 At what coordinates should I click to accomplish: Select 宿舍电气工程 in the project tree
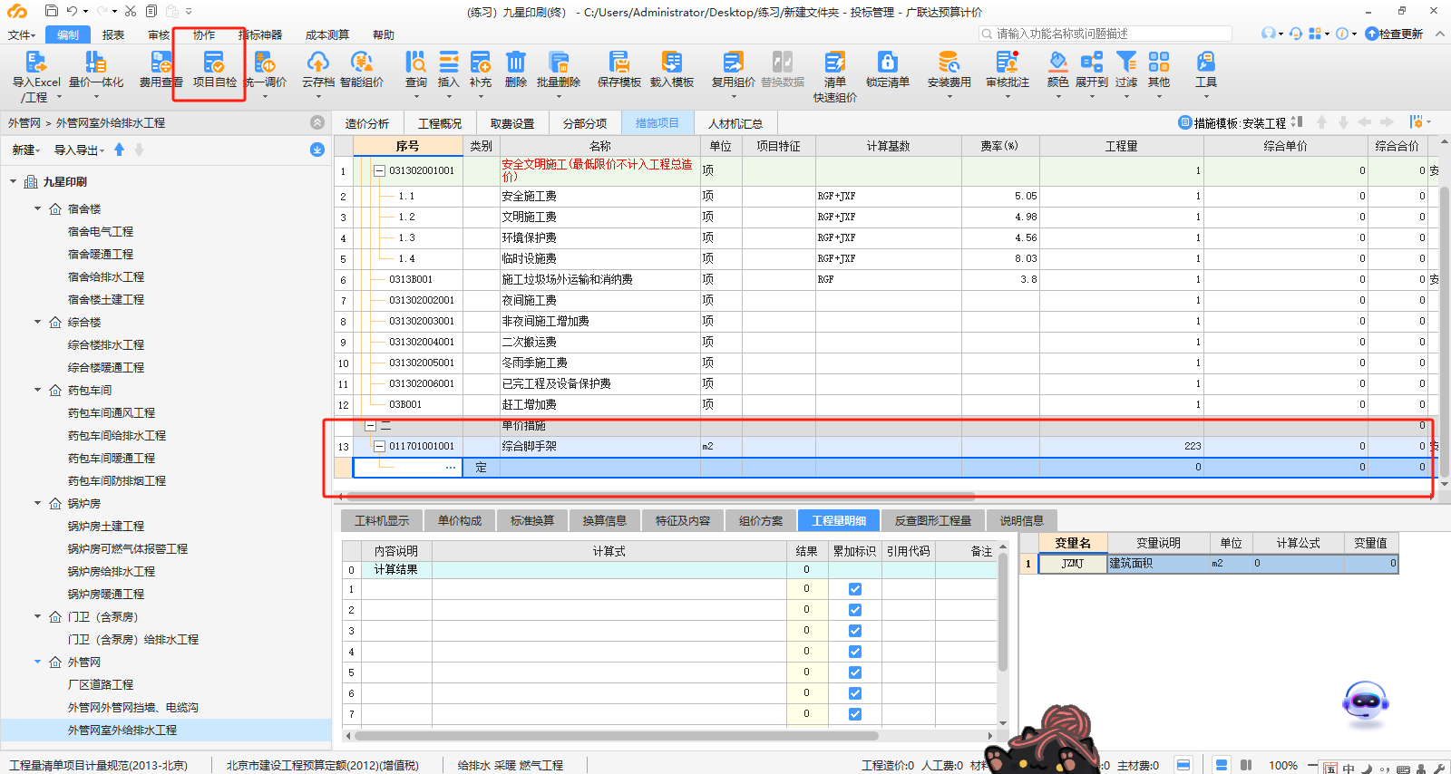click(101, 231)
